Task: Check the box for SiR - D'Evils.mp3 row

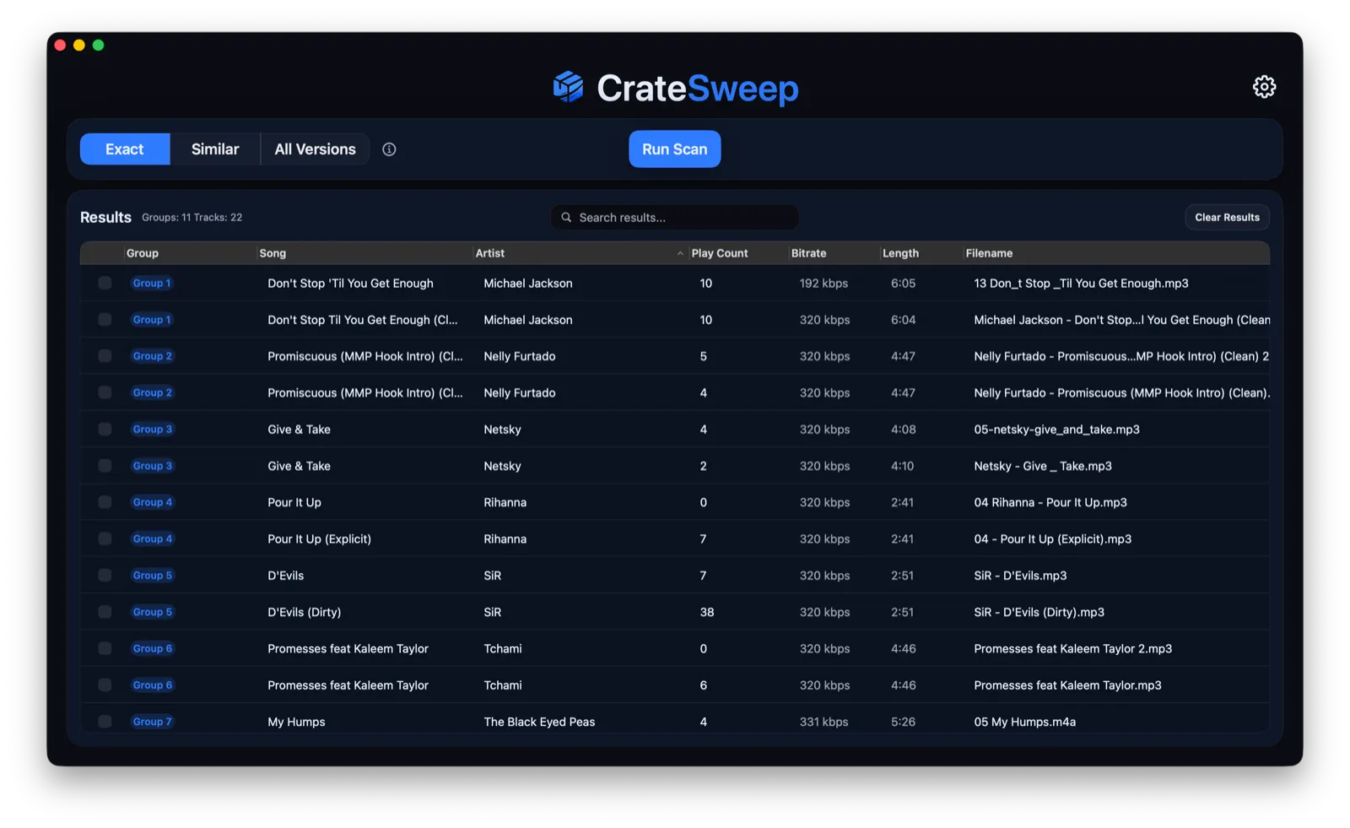Action: tap(105, 576)
